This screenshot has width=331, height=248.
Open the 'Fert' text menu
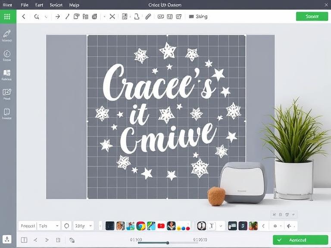point(39,5)
